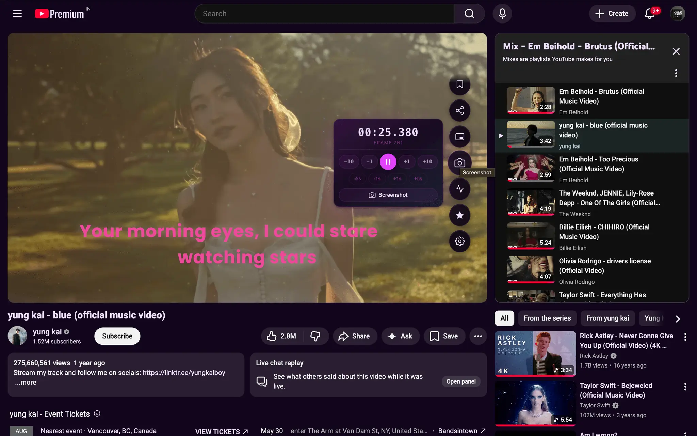Image resolution: width=697 pixels, height=436 pixels.
Task: Open notifications bell
Action: click(x=650, y=14)
